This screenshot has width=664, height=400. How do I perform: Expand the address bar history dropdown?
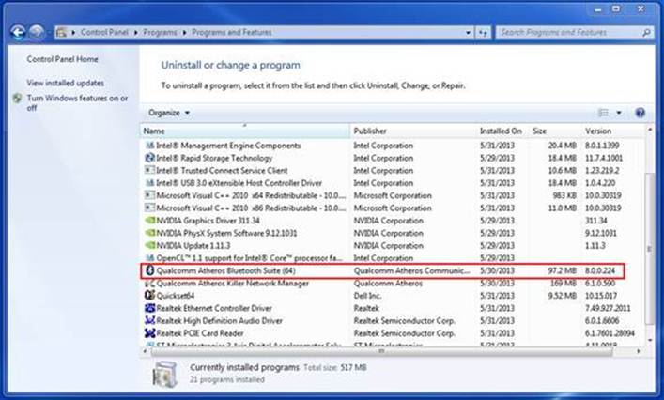tap(468, 33)
